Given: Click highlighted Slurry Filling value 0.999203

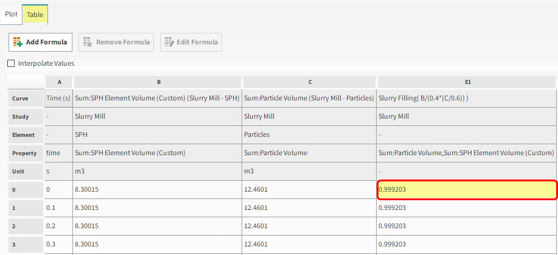Looking at the screenshot, I should point(467,190).
